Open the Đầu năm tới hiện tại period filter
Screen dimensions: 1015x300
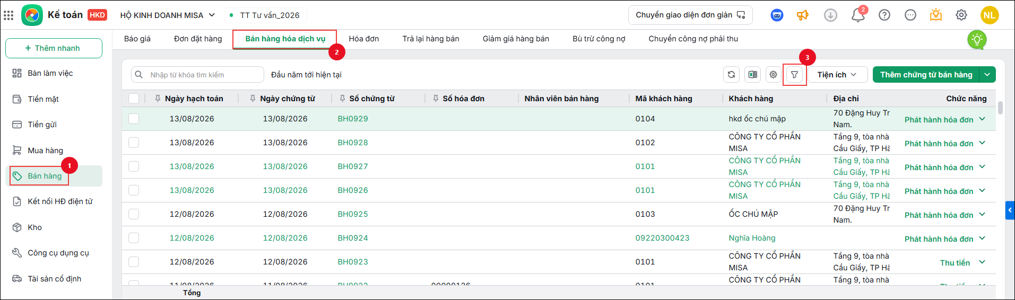(x=306, y=75)
